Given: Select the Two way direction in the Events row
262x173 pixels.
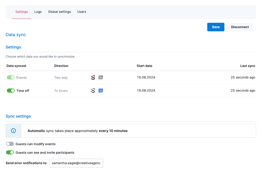Looking at the screenshot, I should pos(61,77).
